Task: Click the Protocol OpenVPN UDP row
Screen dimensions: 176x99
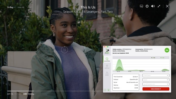Action: (126, 80)
